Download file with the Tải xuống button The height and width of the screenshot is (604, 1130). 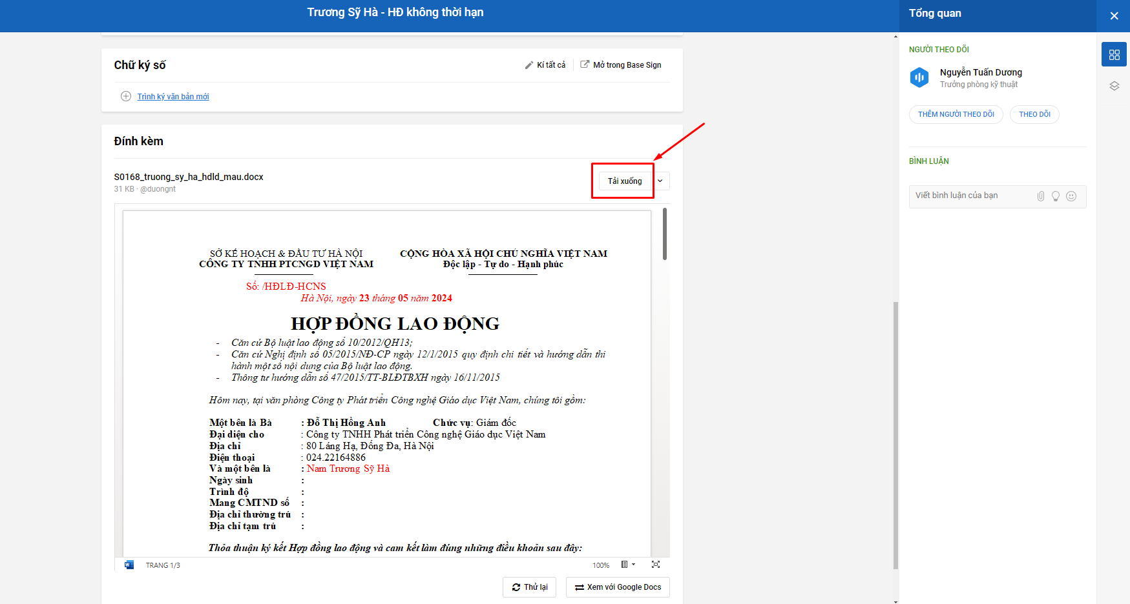coord(625,181)
